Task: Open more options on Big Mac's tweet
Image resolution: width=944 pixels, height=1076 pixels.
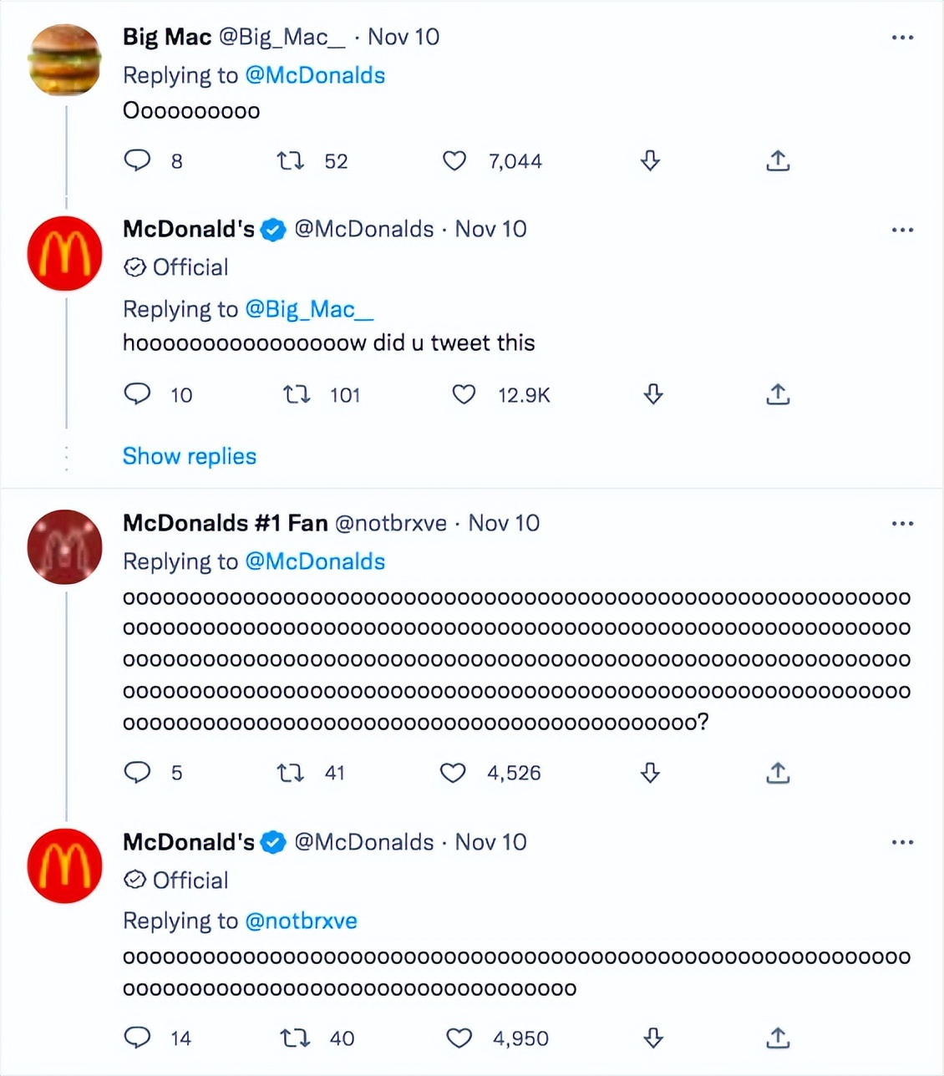Action: pos(902,38)
